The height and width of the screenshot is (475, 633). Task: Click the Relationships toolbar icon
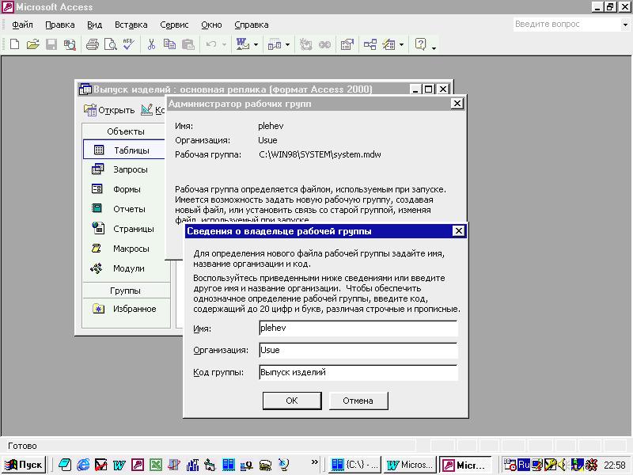pos(370,44)
